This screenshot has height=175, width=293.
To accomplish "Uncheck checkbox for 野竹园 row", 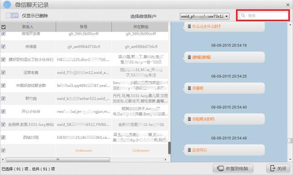I will coord(3,98).
